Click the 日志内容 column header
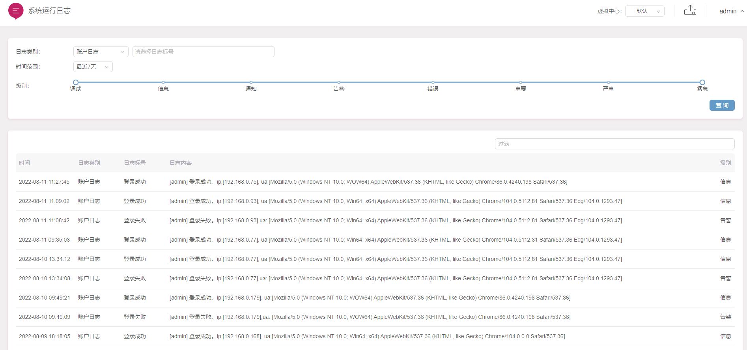The height and width of the screenshot is (350, 747). (x=181, y=163)
